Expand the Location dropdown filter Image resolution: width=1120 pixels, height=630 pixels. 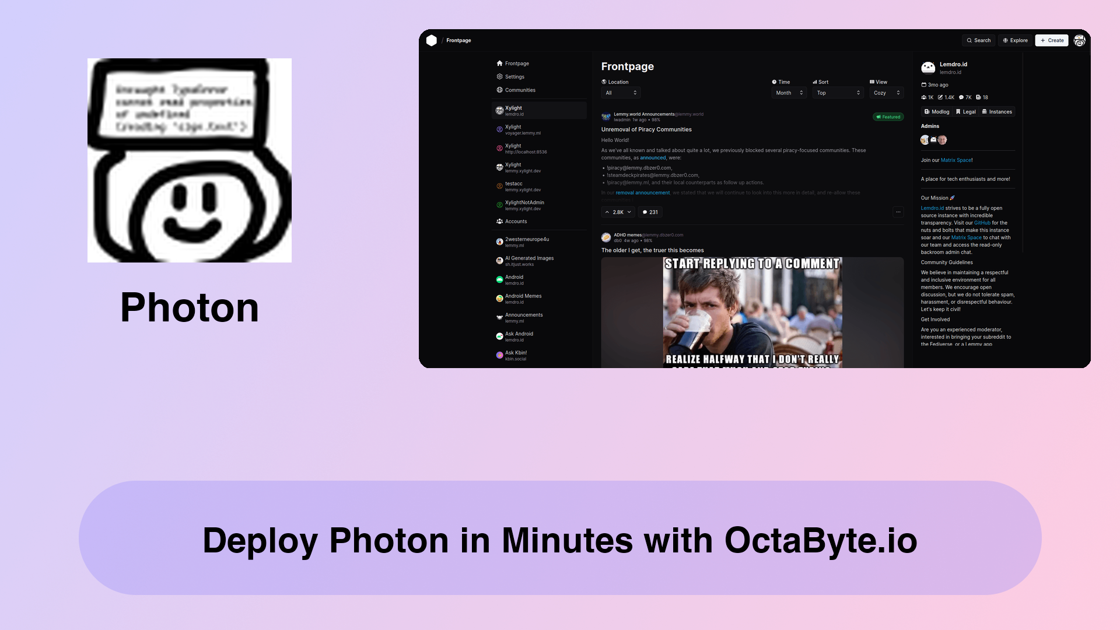point(620,92)
